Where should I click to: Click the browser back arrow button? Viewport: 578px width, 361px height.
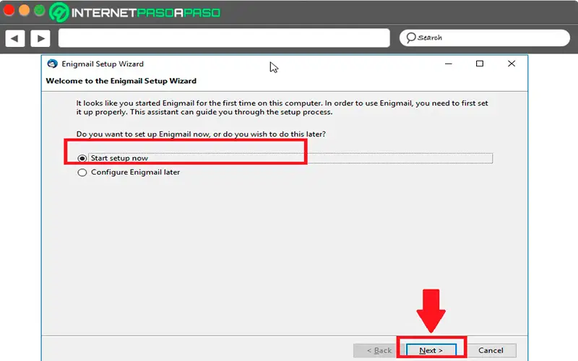[x=15, y=38]
